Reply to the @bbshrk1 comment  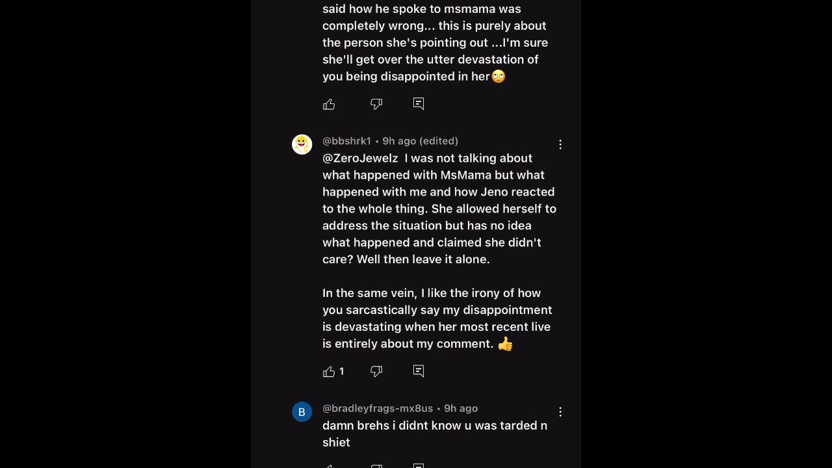pos(419,370)
